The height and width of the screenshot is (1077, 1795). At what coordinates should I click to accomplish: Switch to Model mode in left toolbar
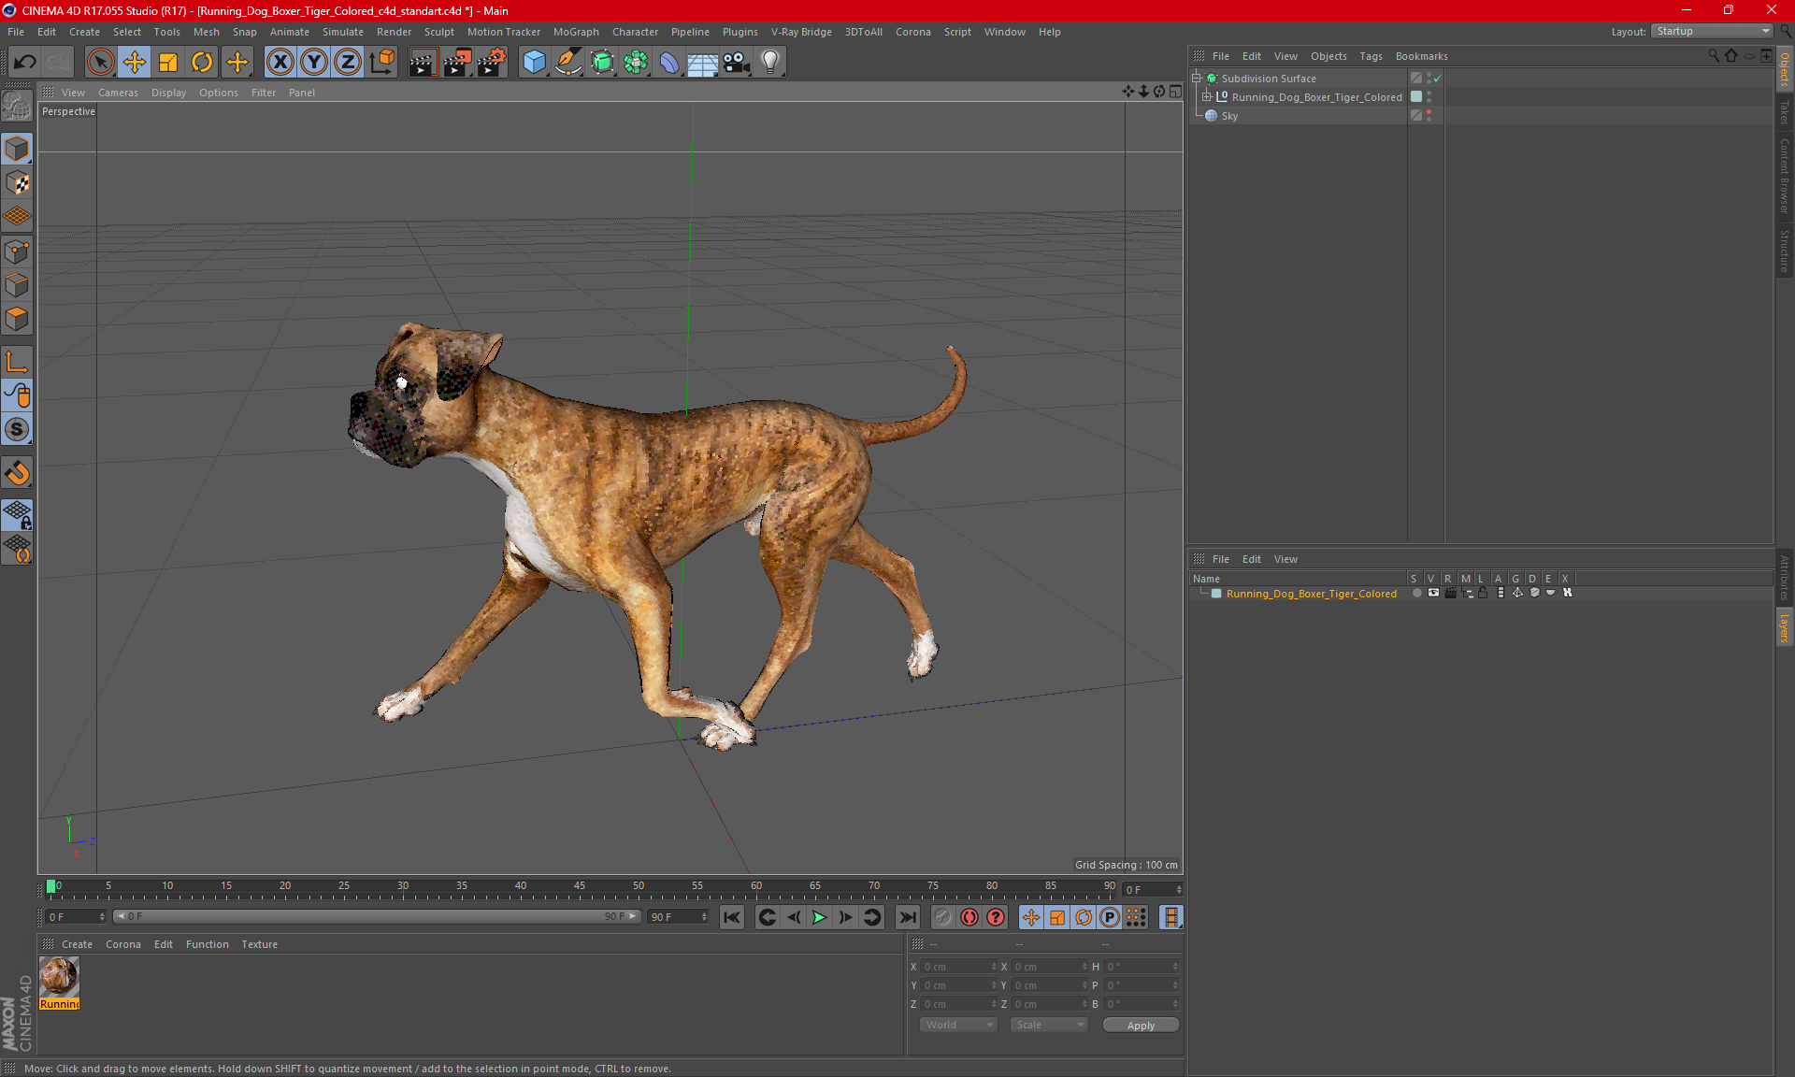(17, 149)
